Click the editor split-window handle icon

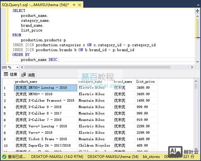[x=197, y=11]
